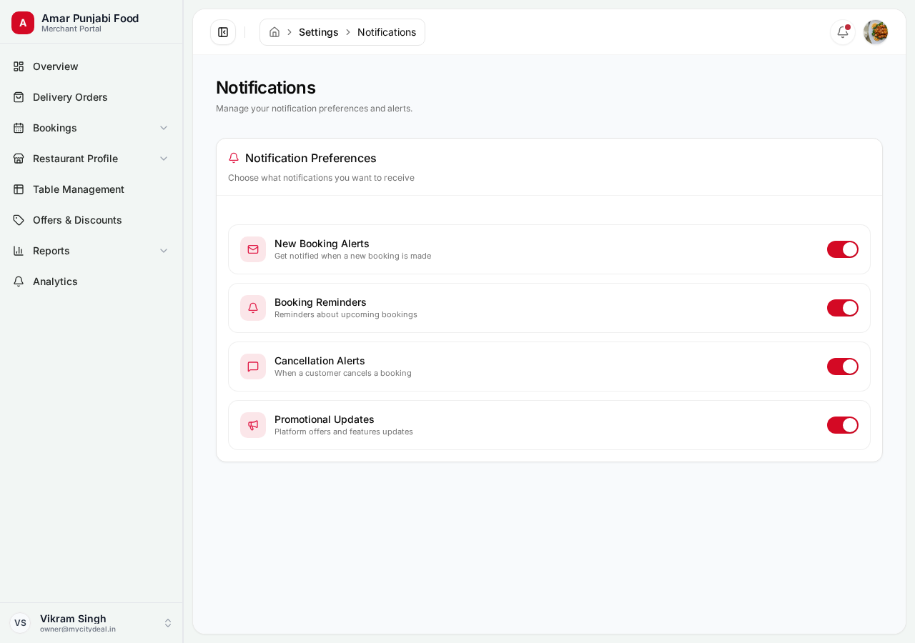
Task: Open Overview in the sidebar
Action: (91, 66)
